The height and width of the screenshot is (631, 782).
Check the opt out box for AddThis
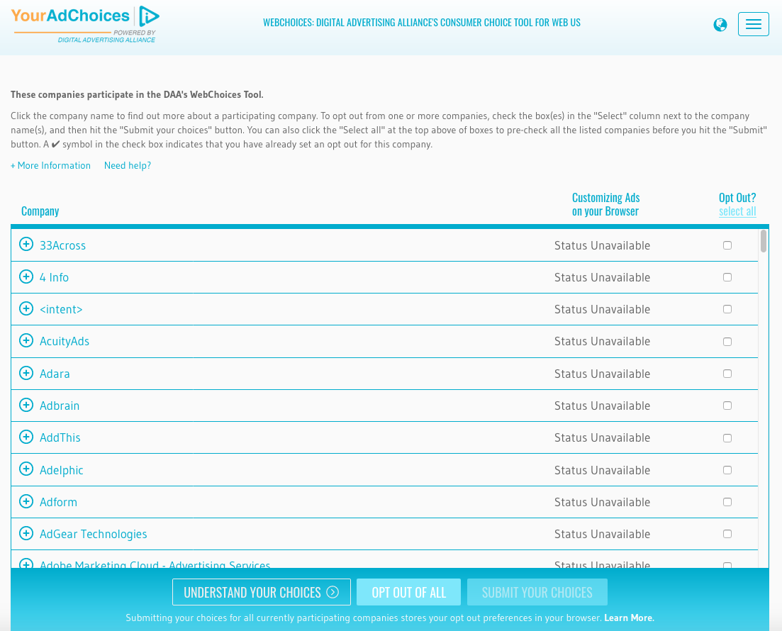[x=727, y=438]
